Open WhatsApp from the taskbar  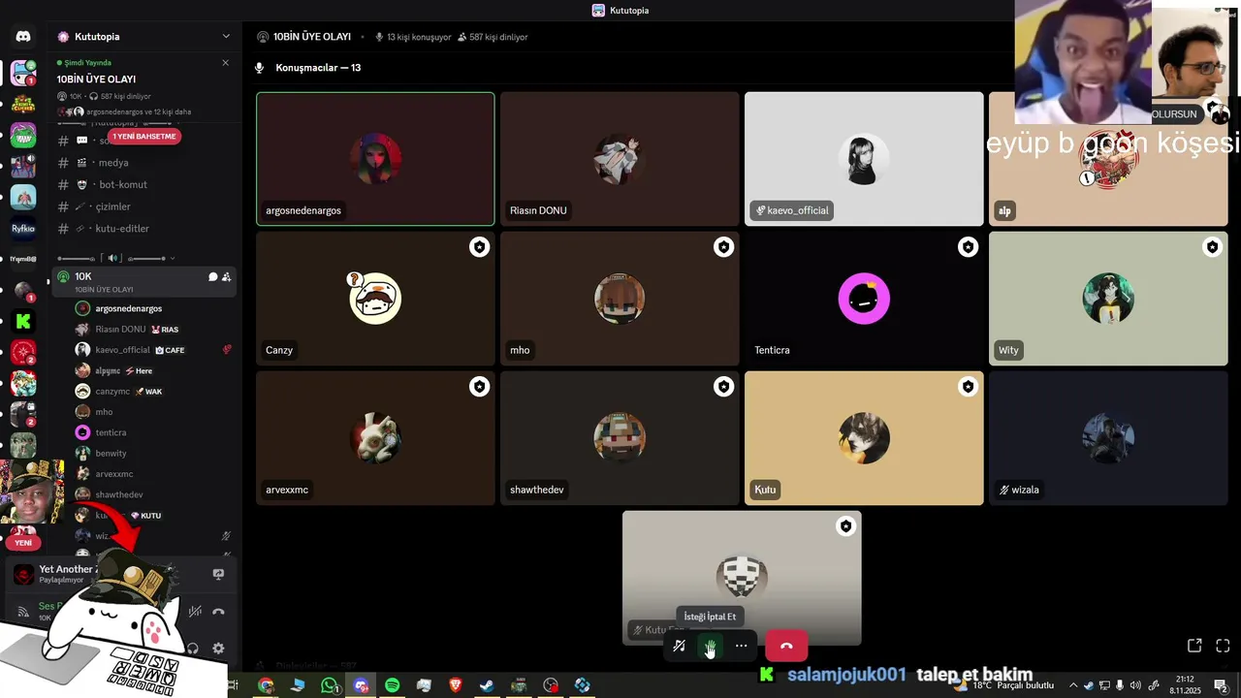coord(329,685)
